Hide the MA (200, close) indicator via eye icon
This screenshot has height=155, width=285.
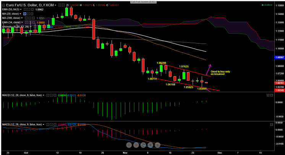point(26,18)
